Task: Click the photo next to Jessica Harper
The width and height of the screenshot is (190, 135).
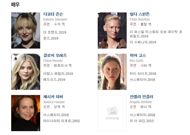Action: (x=26, y=113)
